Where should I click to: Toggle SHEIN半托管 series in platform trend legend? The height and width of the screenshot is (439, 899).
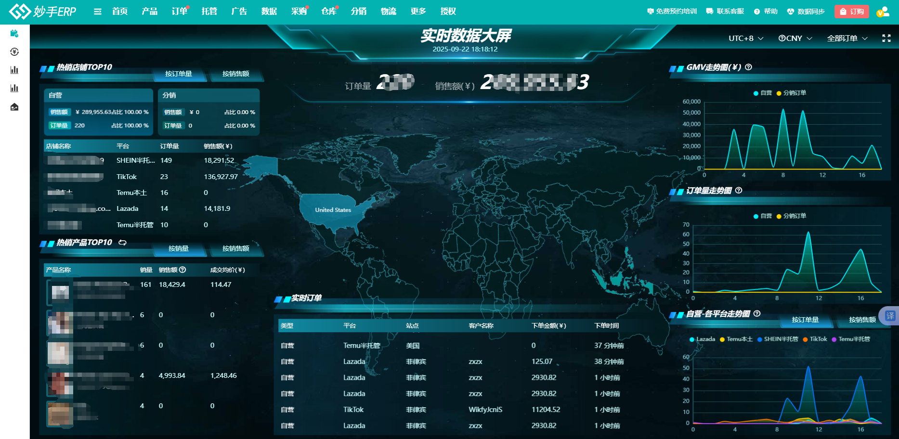tap(778, 339)
